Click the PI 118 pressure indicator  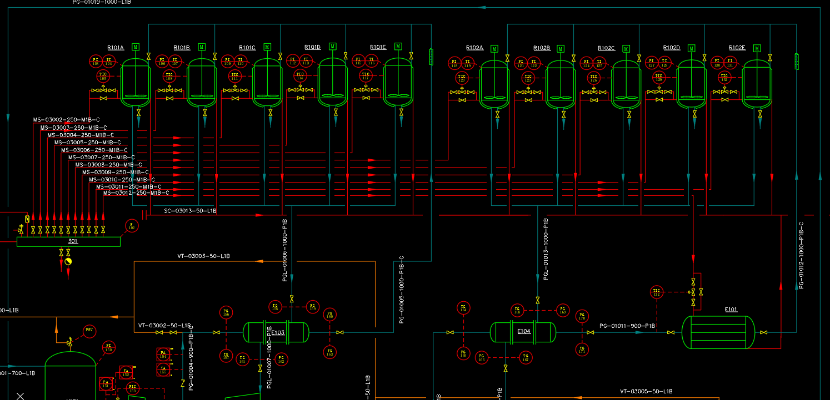454,63
